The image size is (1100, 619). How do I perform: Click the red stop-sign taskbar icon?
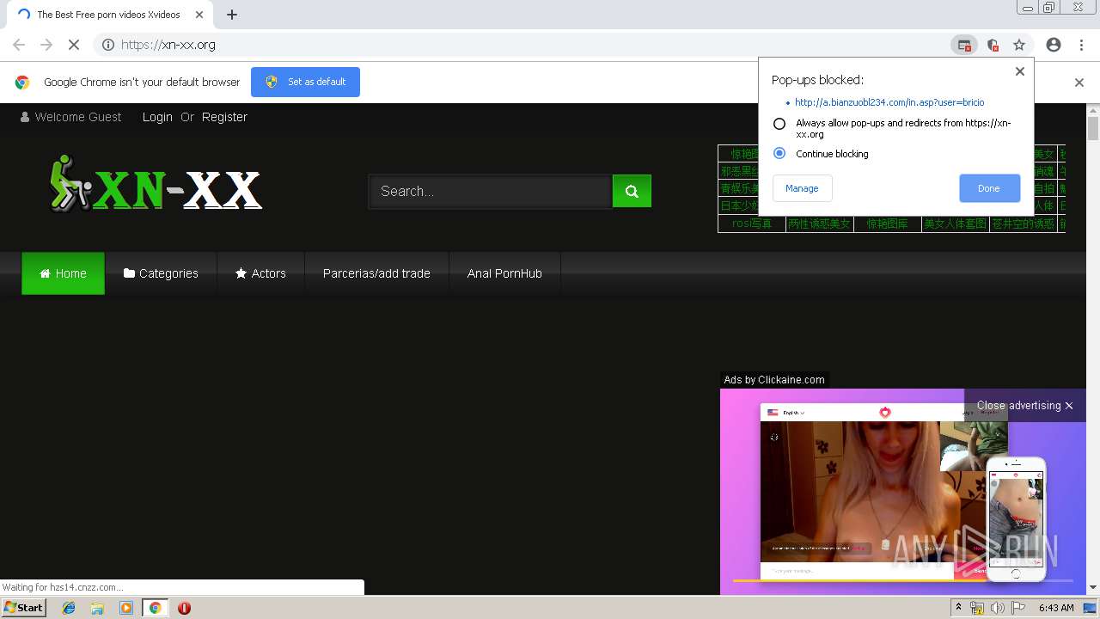click(x=184, y=608)
